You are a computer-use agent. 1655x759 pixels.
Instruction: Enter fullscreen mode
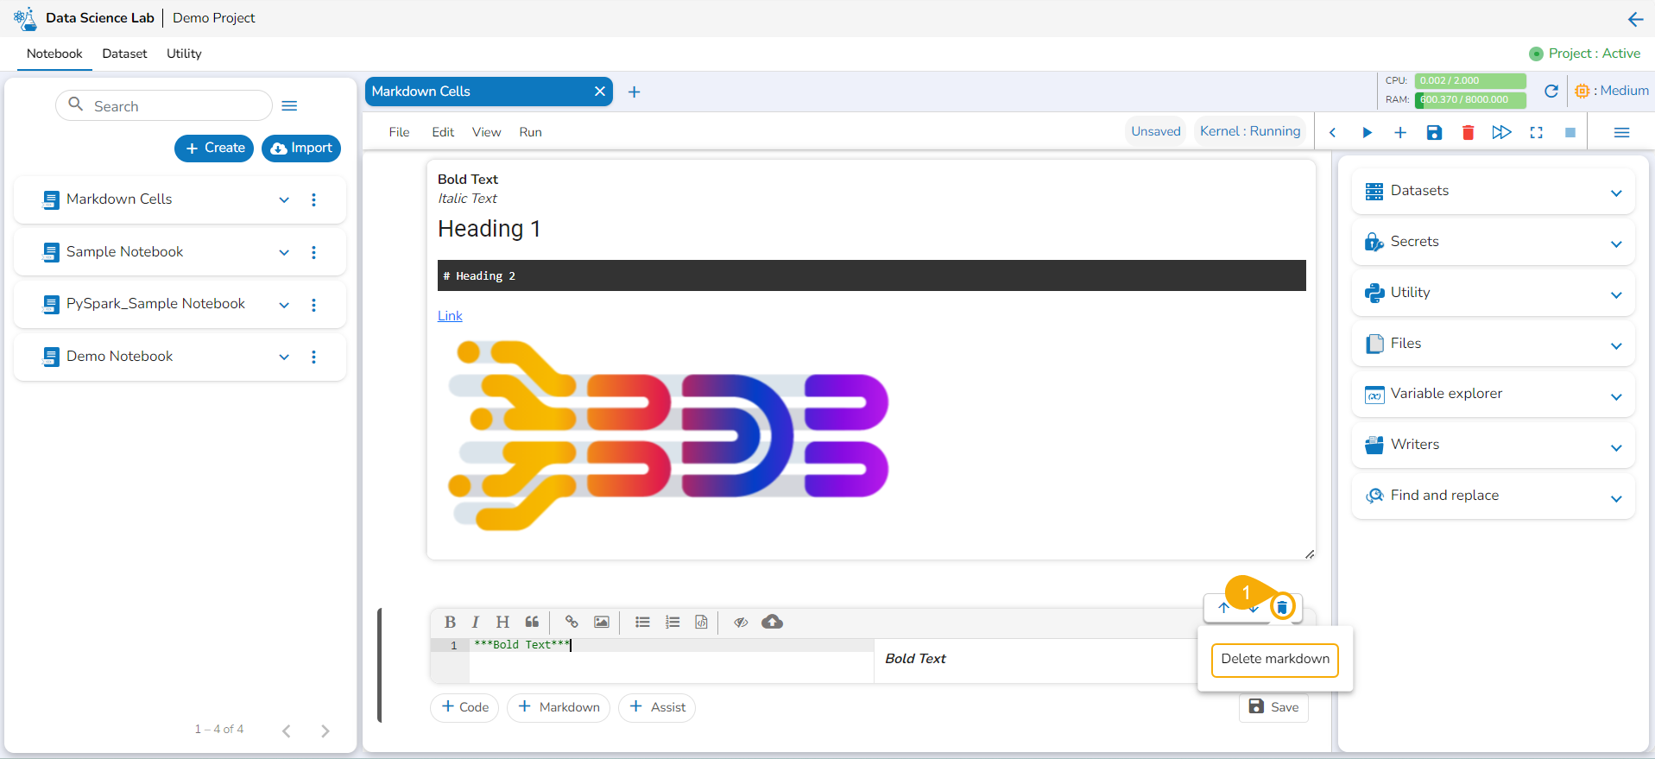1537,132
